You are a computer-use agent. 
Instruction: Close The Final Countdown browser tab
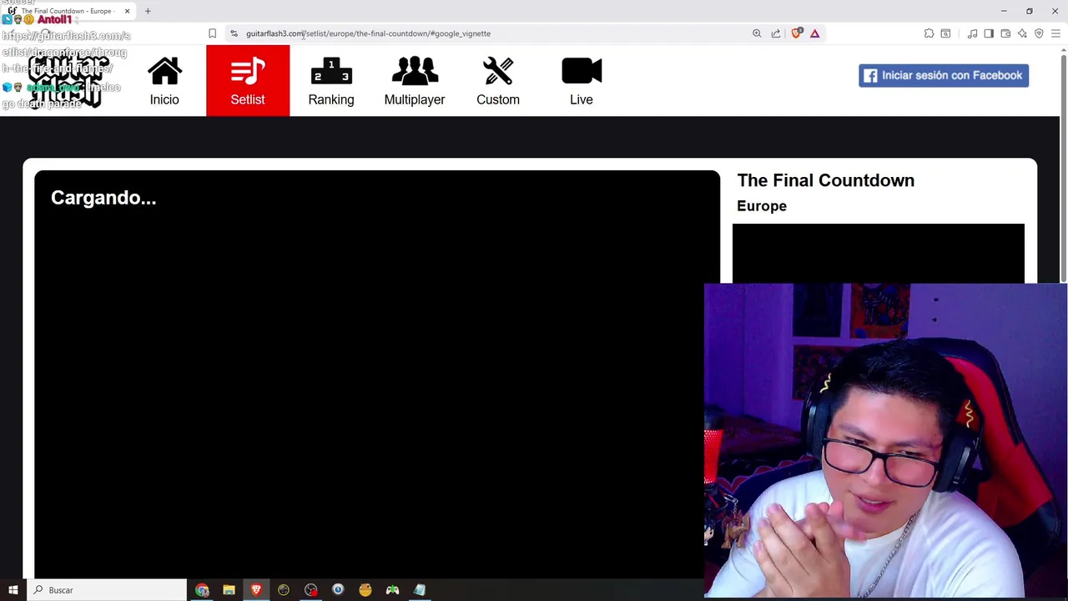127,11
